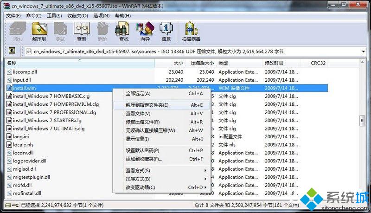The height and width of the screenshot is (213, 371).
Task: Click the locale.nls file icon
Action: 9,145
